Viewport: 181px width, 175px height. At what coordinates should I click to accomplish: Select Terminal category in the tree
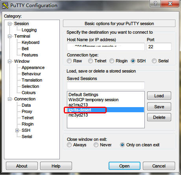[x=22, y=36]
